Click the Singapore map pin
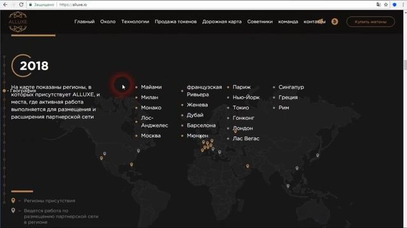407x228 pixels. pos(288,186)
